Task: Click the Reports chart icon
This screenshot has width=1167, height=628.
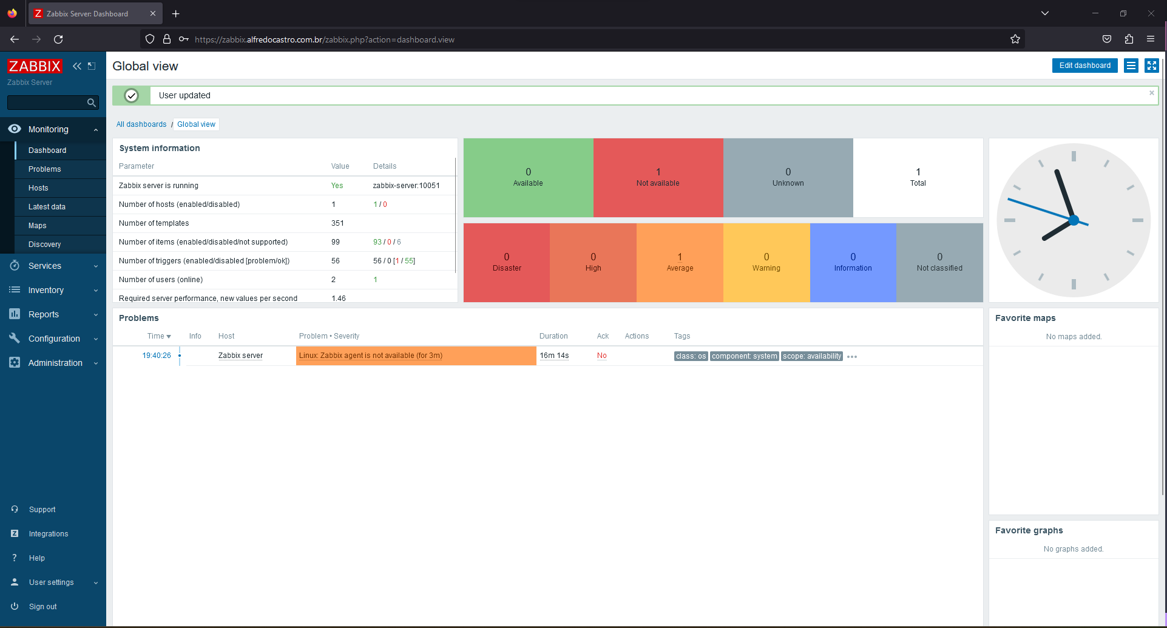Action: click(15, 314)
